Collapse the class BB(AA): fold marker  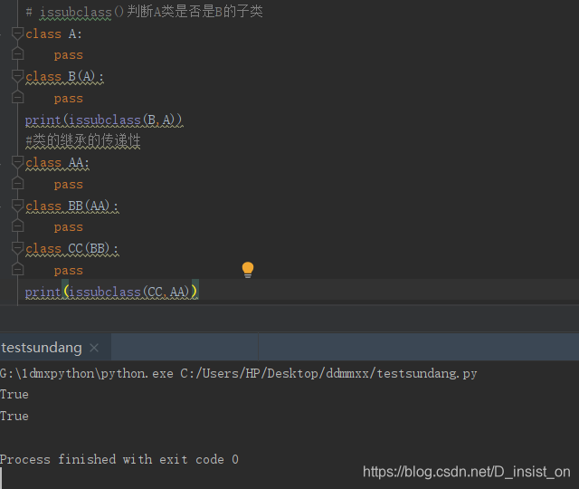[17, 206]
